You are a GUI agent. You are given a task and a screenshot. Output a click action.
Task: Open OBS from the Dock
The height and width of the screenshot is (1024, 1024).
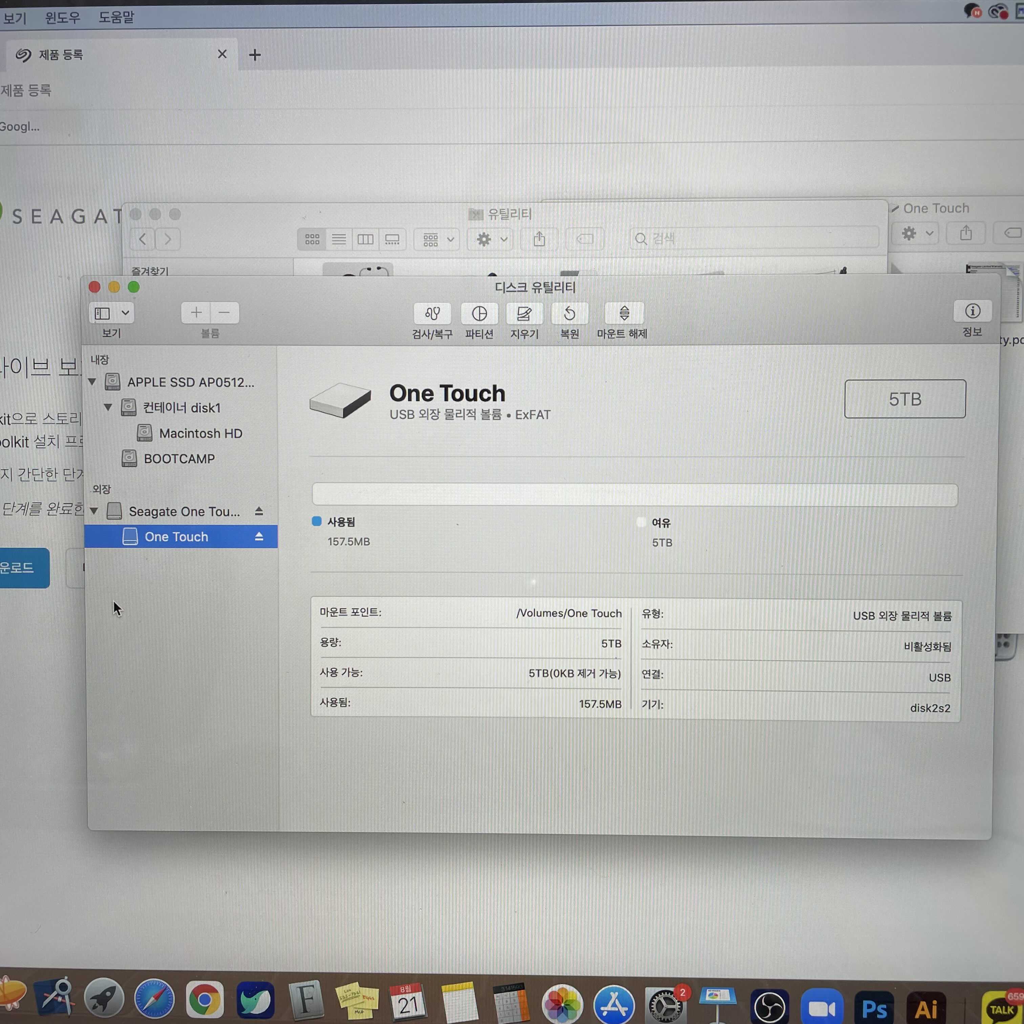[769, 1006]
